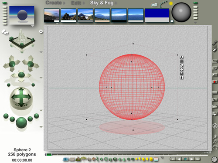The width and height of the screenshot is (218, 163).
Task: Click the rainbow and cloud sky icon
Action: pos(154,5)
